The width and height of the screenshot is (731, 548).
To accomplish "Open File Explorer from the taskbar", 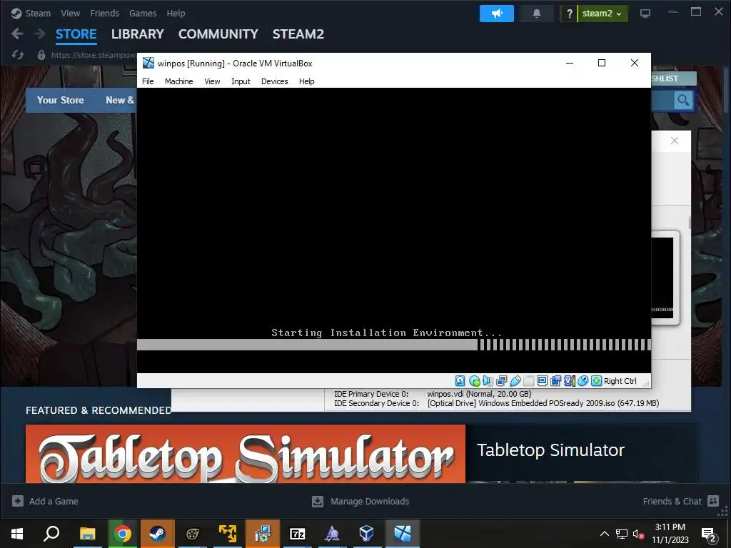I will tap(87, 534).
